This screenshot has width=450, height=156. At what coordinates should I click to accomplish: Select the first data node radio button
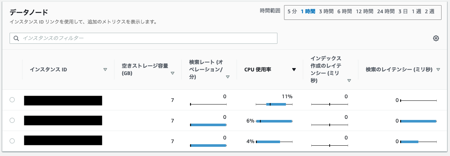(12, 100)
